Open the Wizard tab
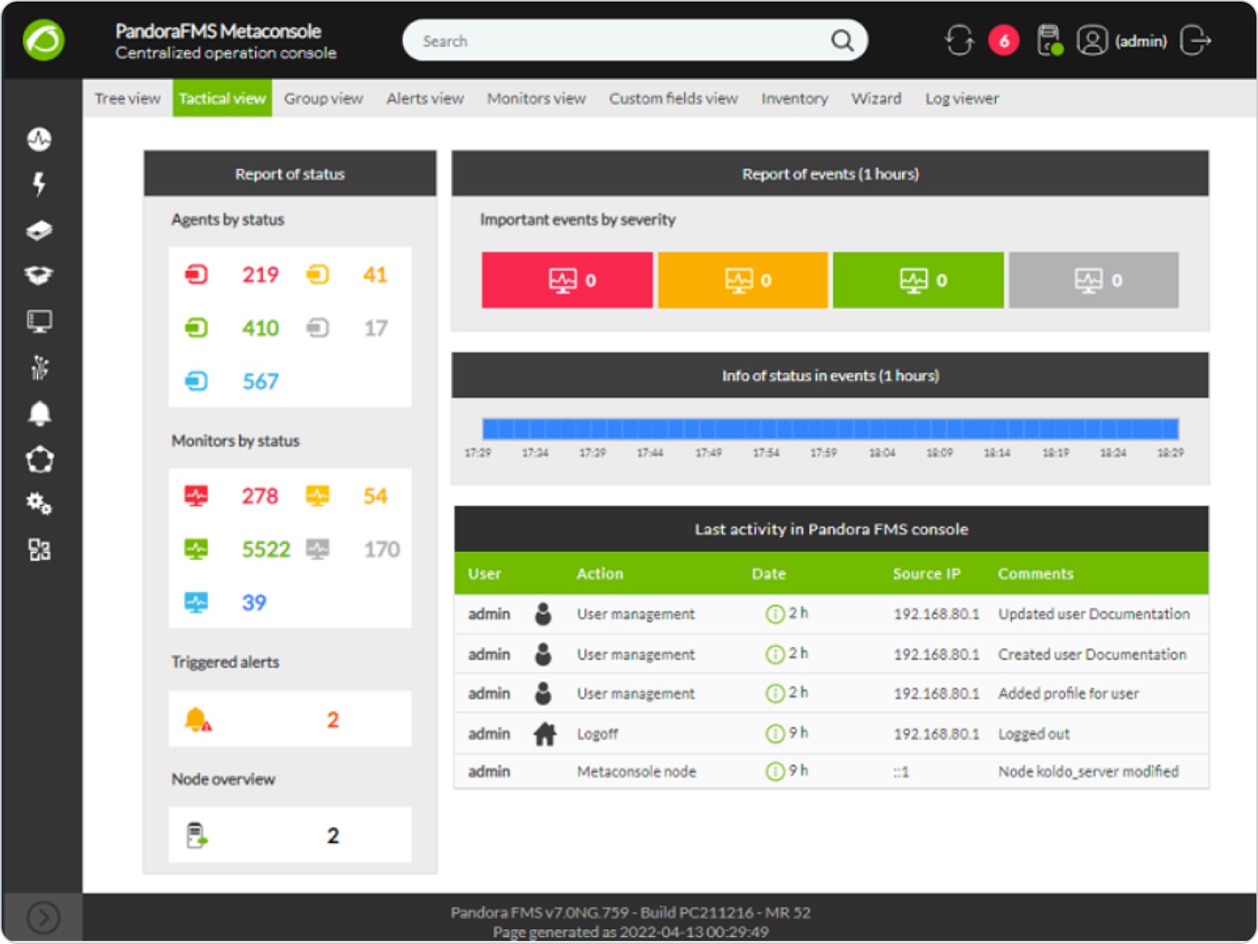The width and height of the screenshot is (1258, 944). (x=876, y=98)
